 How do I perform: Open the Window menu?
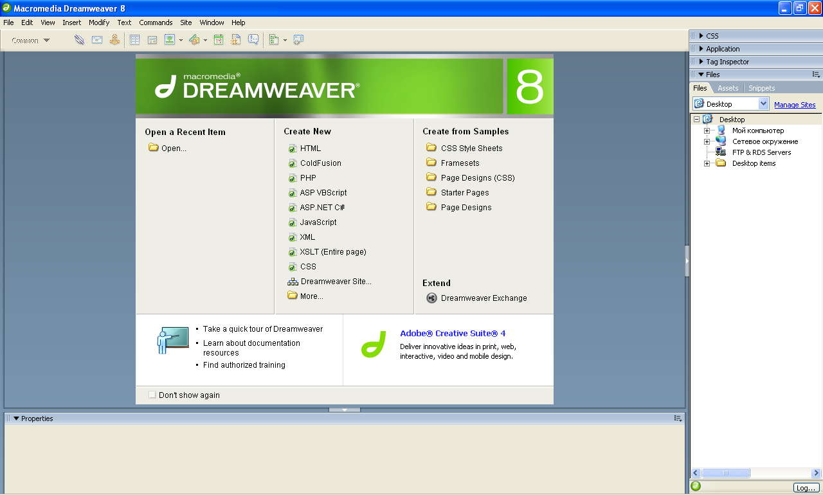pyautogui.click(x=212, y=22)
